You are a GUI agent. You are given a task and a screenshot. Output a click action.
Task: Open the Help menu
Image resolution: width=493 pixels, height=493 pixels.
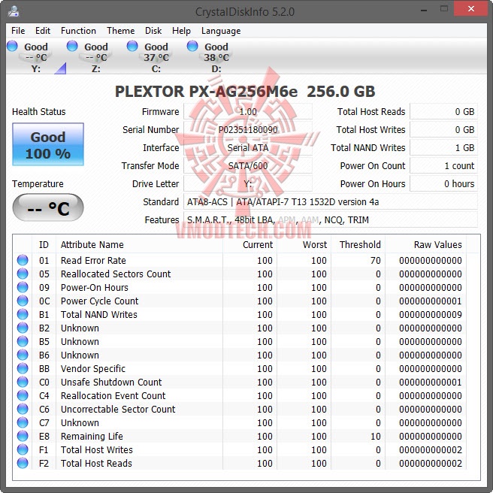(x=181, y=31)
